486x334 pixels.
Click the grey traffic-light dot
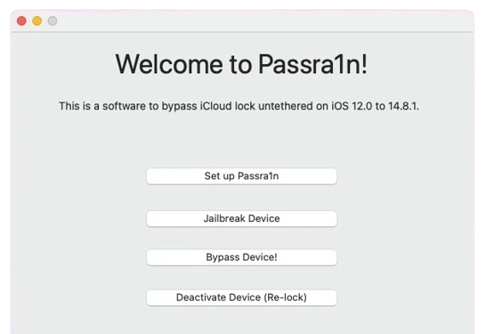click(x=53, y=20)
